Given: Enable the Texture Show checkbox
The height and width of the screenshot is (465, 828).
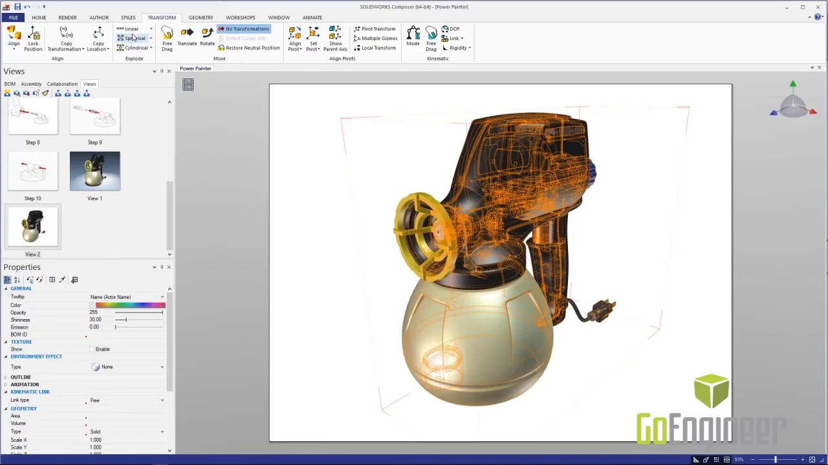Looking at the screenshot, I should (x=92, y=349).
